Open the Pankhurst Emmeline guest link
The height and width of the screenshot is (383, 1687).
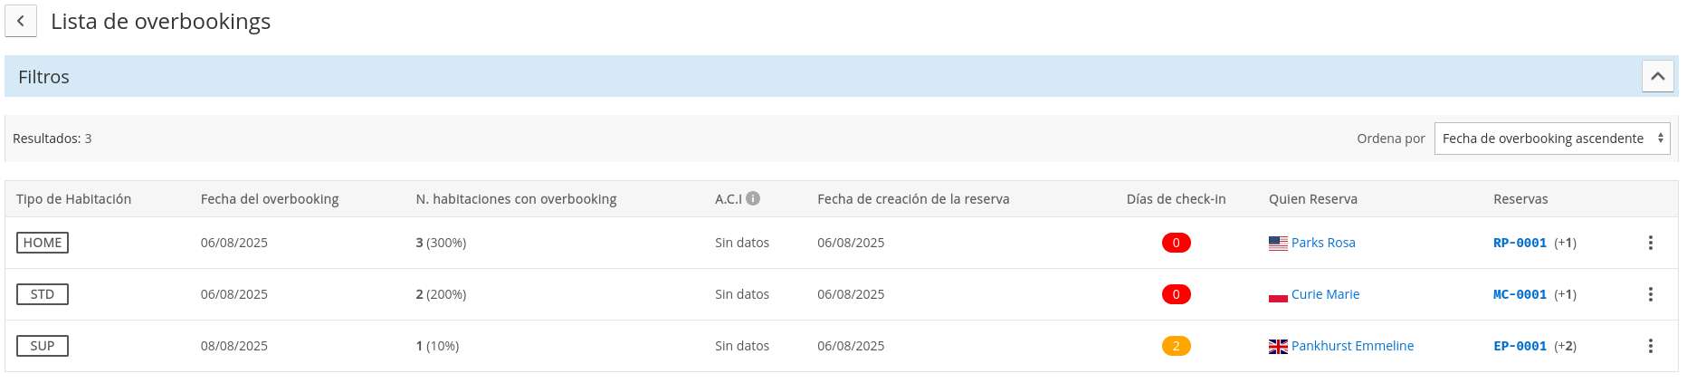(1352, 346)
